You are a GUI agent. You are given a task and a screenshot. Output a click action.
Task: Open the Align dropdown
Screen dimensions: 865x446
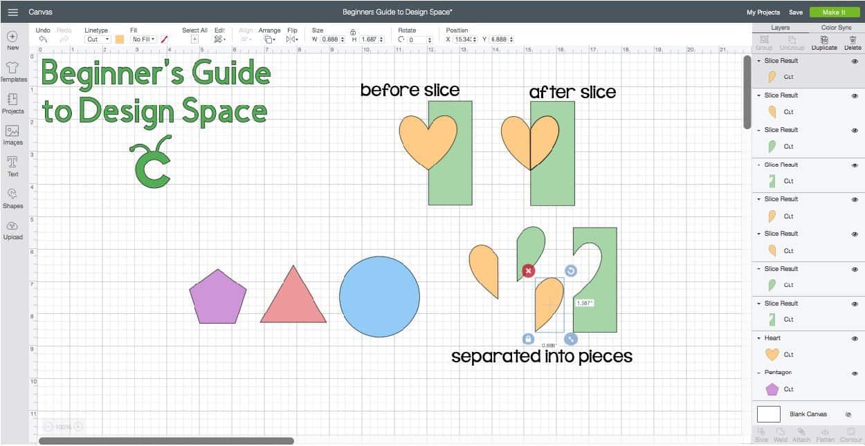point(246,39)
